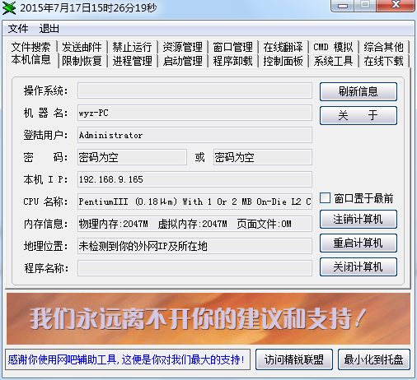This screenshot has width=417, height=380.
Task: Click 注销计算机 to log off
Action: coord(358,219)
